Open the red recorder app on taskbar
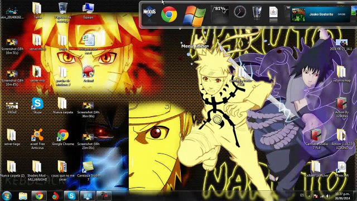 pos(104,196)
